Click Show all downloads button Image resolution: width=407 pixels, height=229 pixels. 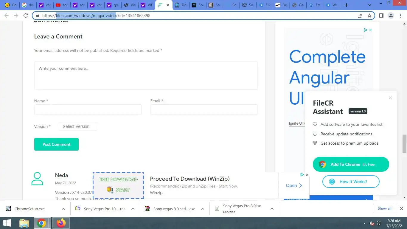point(384,208)
